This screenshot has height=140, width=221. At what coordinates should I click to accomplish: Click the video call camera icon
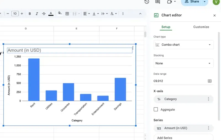[x=170, y=2]
